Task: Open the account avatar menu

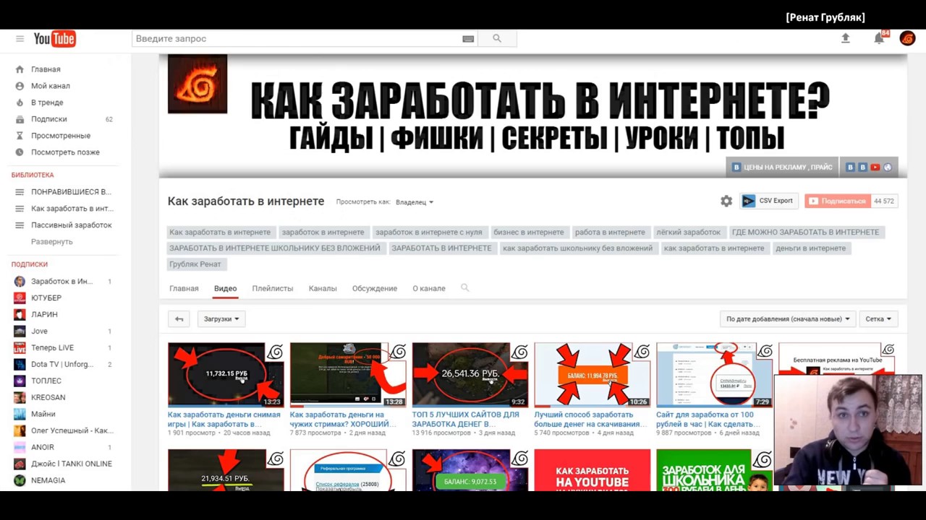Action: [x=907, y=38]
